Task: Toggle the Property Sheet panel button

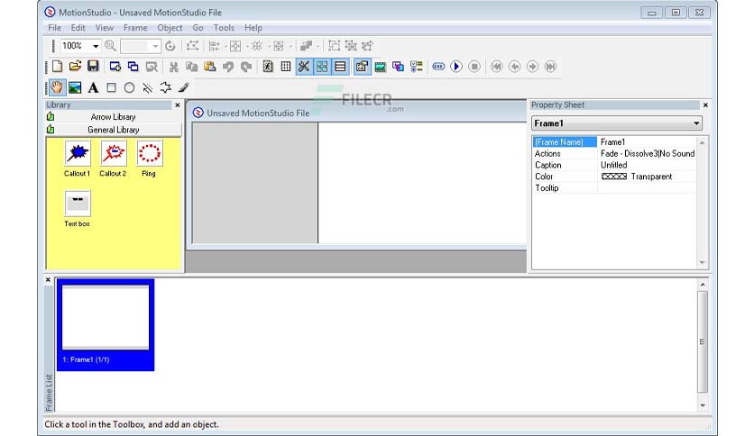Action: [x=362, y=67]
